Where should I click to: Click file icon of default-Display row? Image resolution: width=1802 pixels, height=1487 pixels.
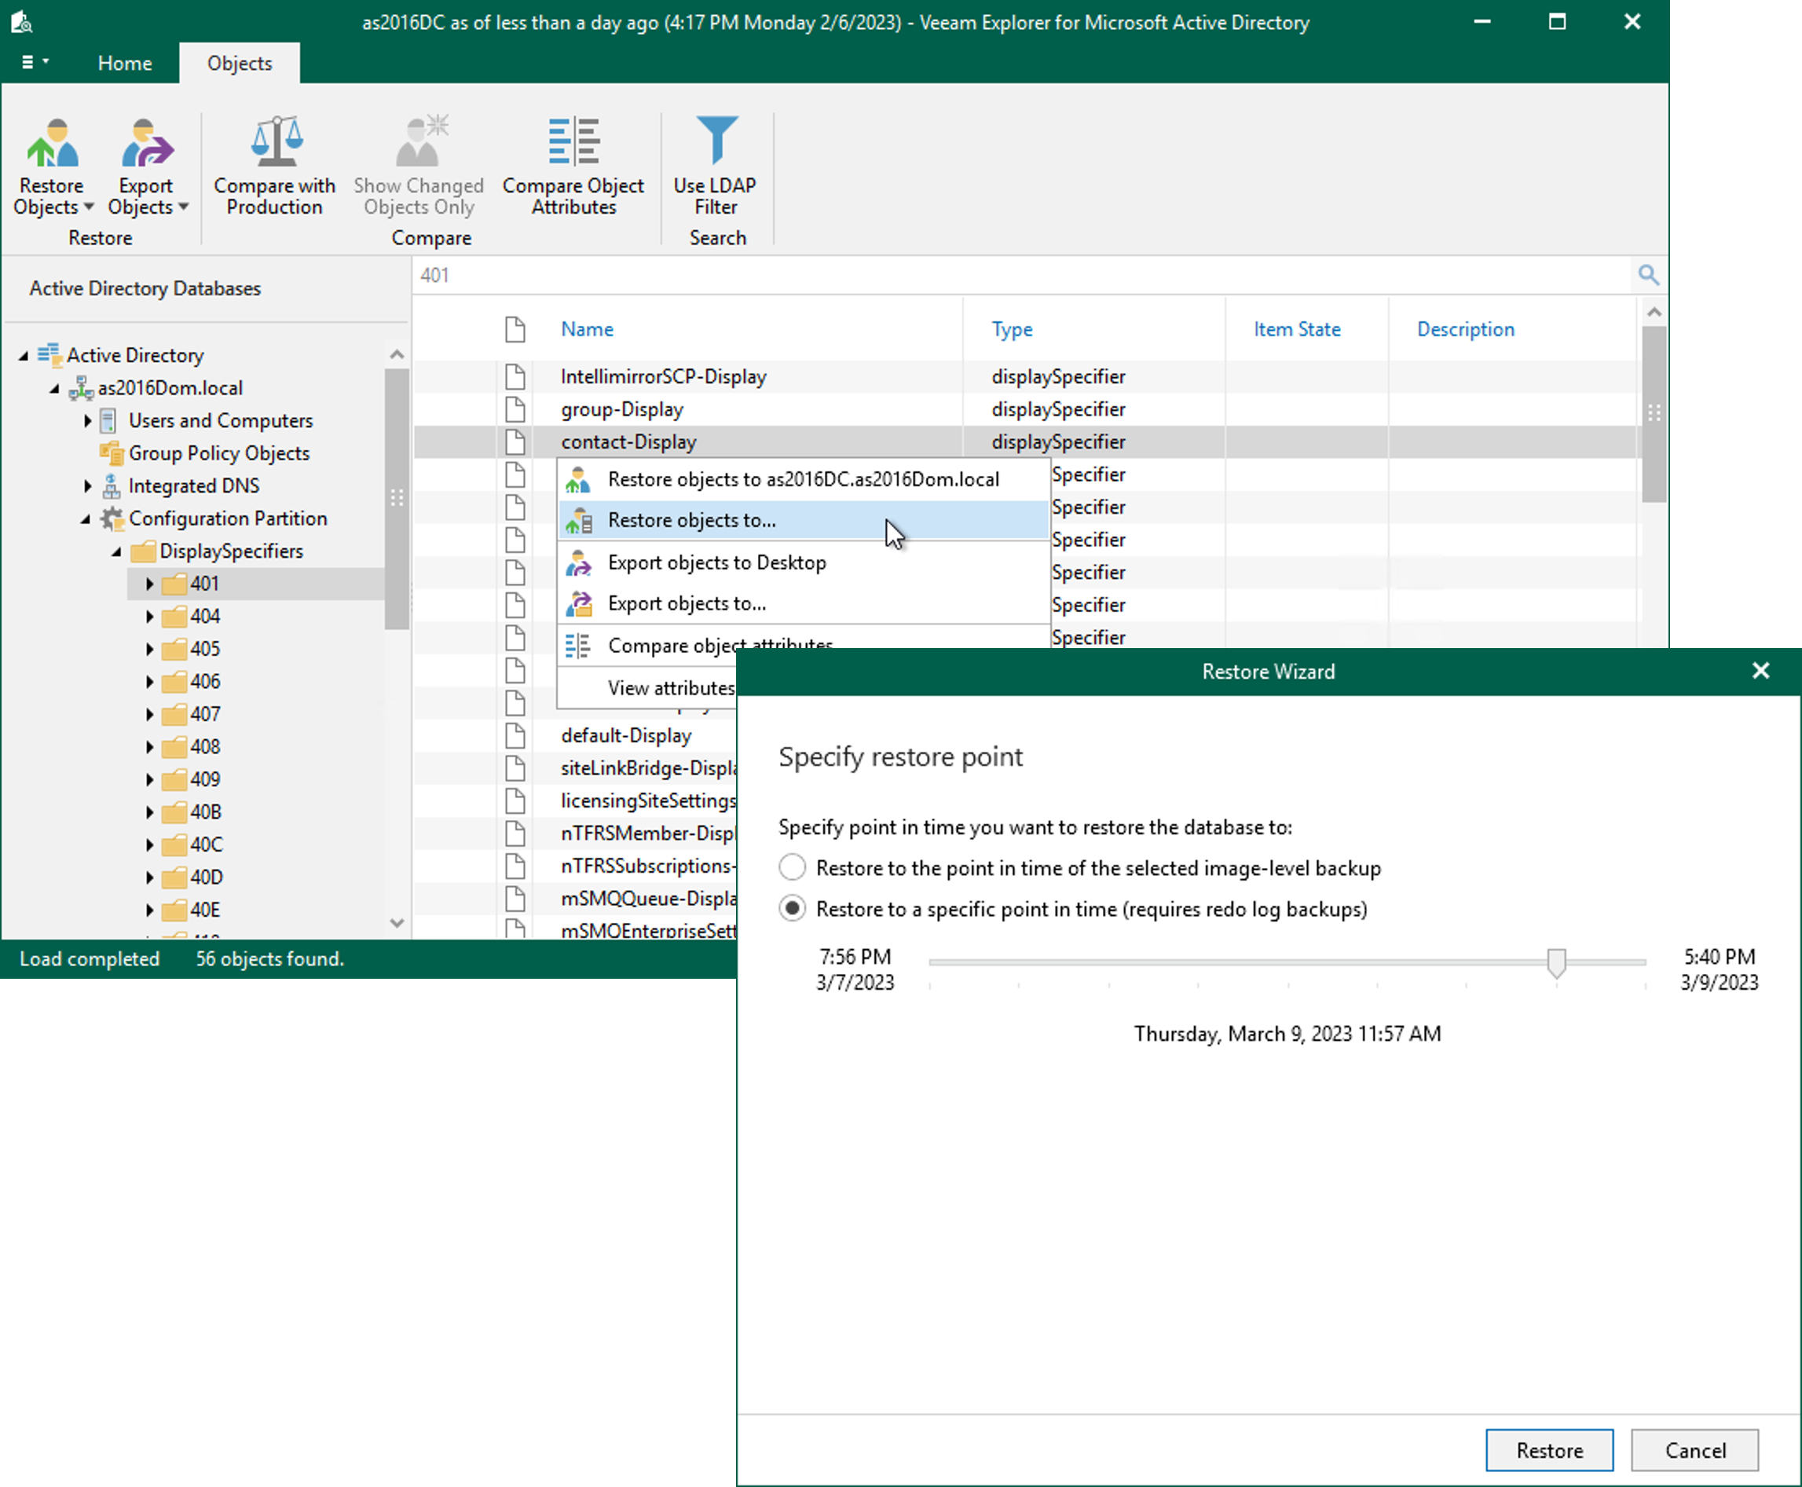[x=515, y=735]
